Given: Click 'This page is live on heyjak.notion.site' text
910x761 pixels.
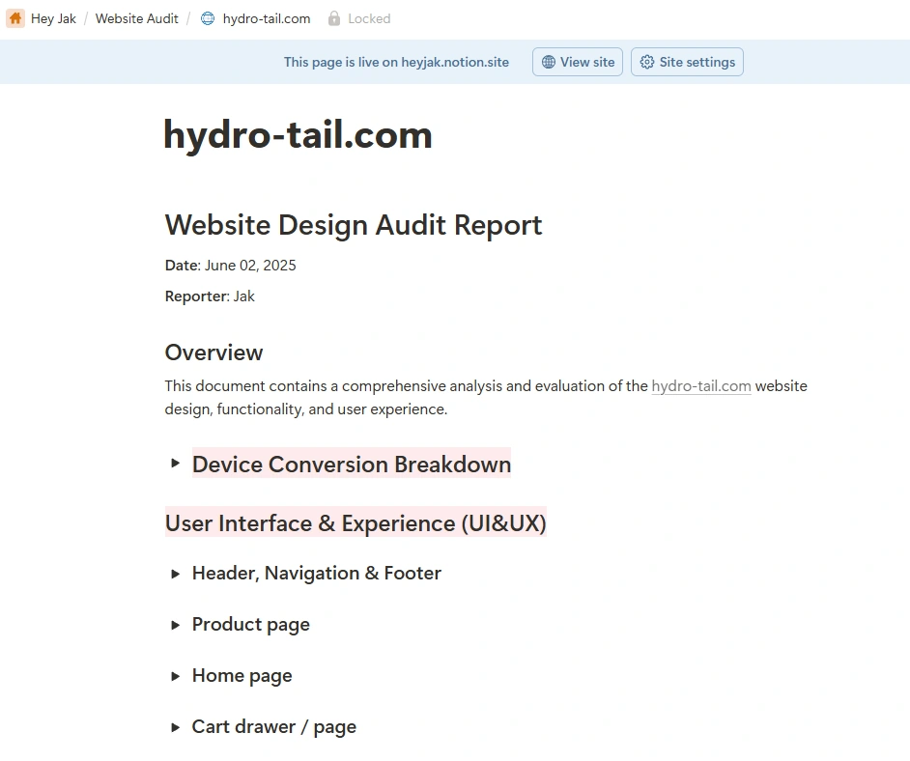Looking at the screenshot, I should [x=396, y=62].
